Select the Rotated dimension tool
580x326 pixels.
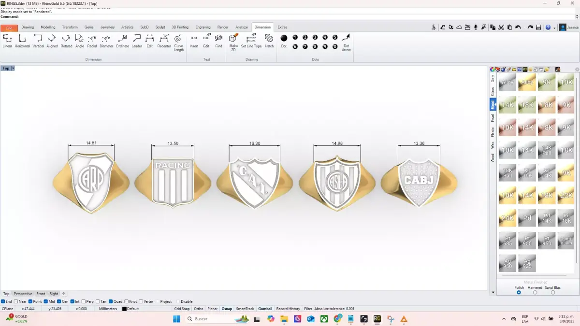[66, 41]
